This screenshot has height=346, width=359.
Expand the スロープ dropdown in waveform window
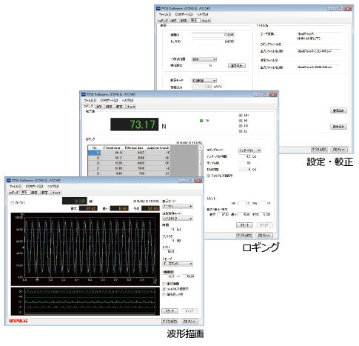tap(178, 264)
